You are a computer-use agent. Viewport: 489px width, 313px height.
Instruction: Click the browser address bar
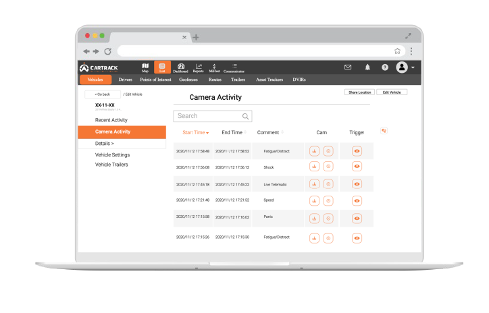(x=261, y=51)
